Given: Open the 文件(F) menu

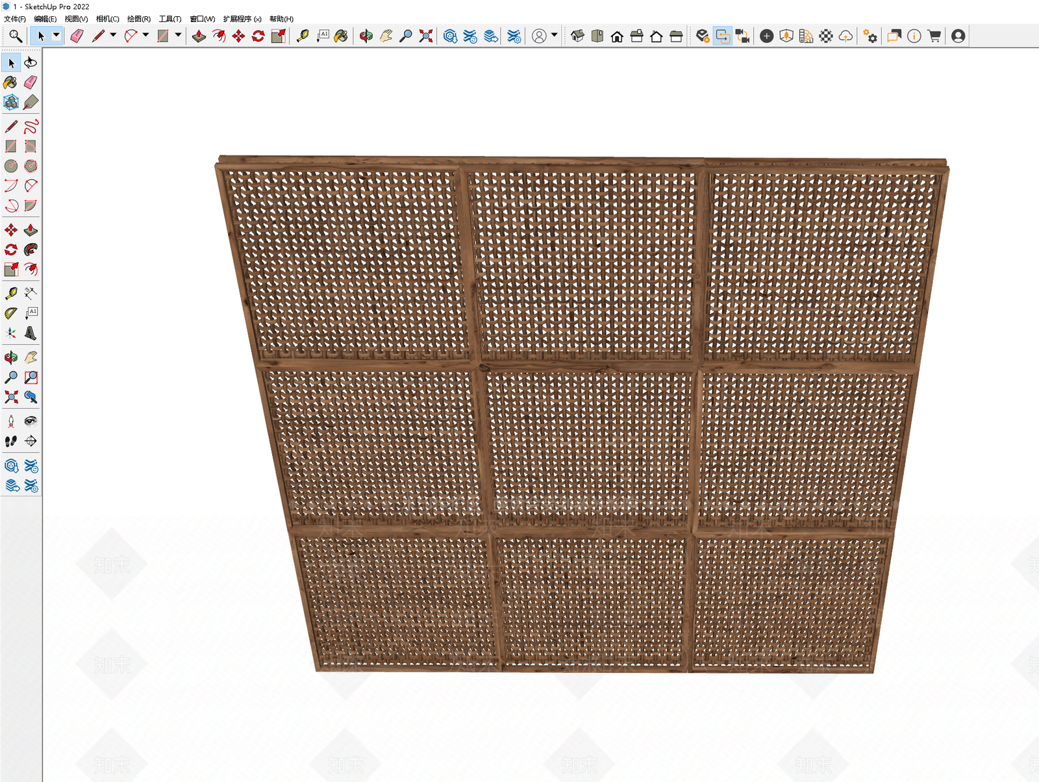Looking at the screenshot, I should pyautogui.click(x=15, y=19).
